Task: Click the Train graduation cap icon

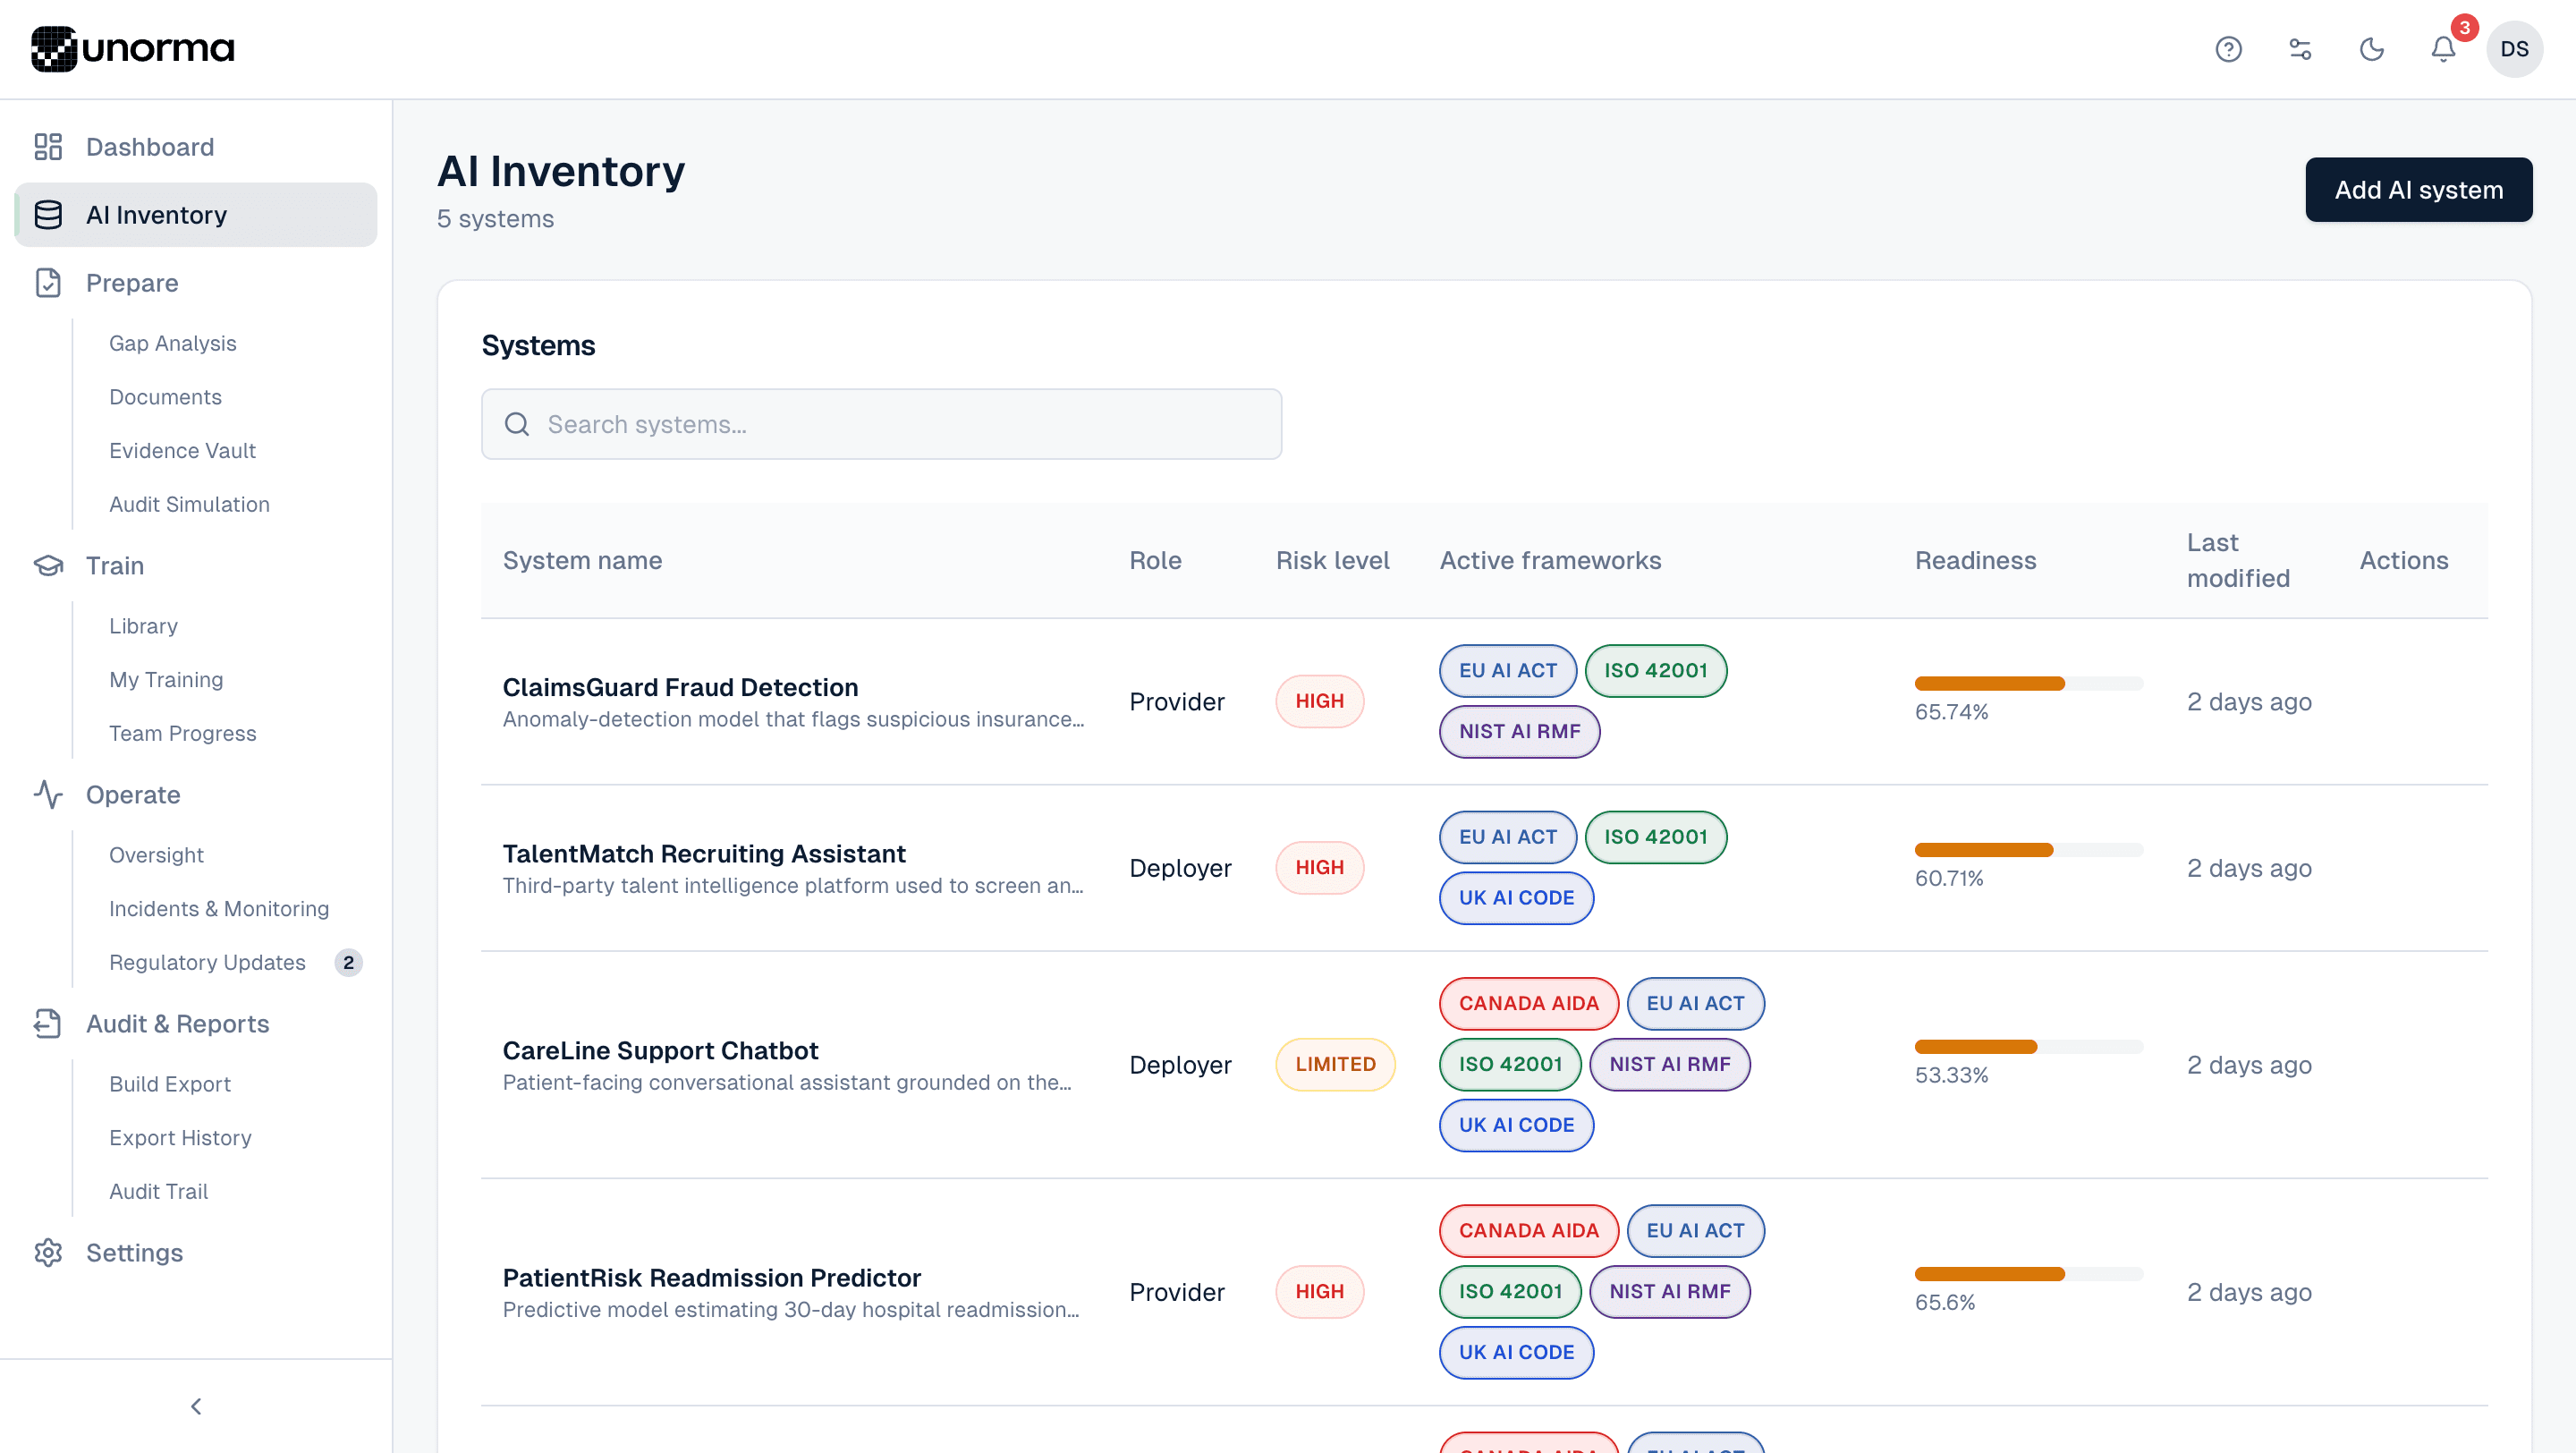Action: click(48, 566)
